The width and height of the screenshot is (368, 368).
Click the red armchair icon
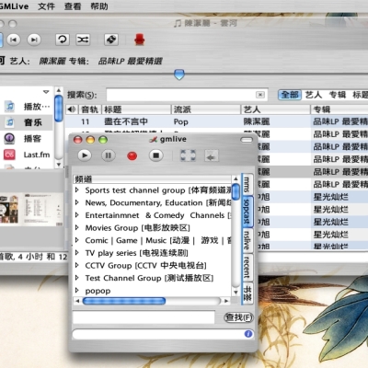[140, 40]
